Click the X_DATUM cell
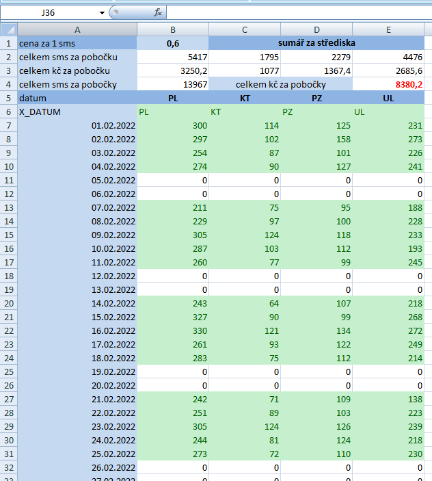This screenshot has height=481, width=432. (77, 112)
